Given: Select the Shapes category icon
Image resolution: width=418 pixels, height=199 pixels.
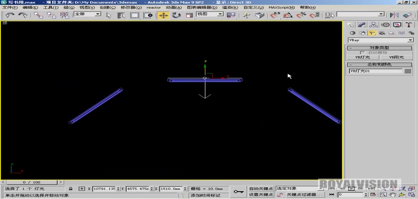Looking at the screenshot, I should point(362,33).
